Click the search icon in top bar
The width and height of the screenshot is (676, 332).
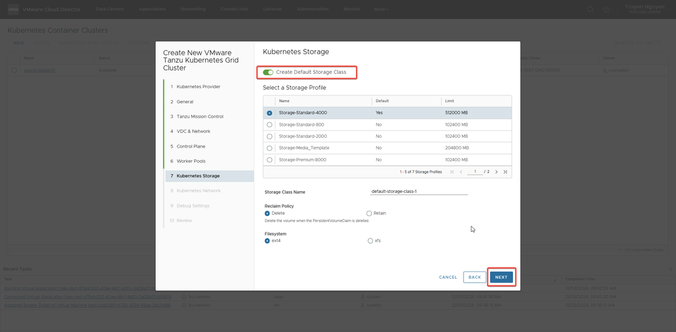coord(590,9)
